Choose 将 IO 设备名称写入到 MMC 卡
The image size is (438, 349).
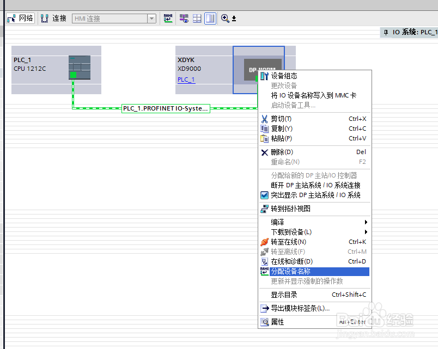coord(314,95)
